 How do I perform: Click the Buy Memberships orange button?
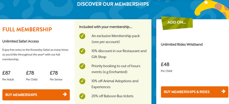coord(36,95)
